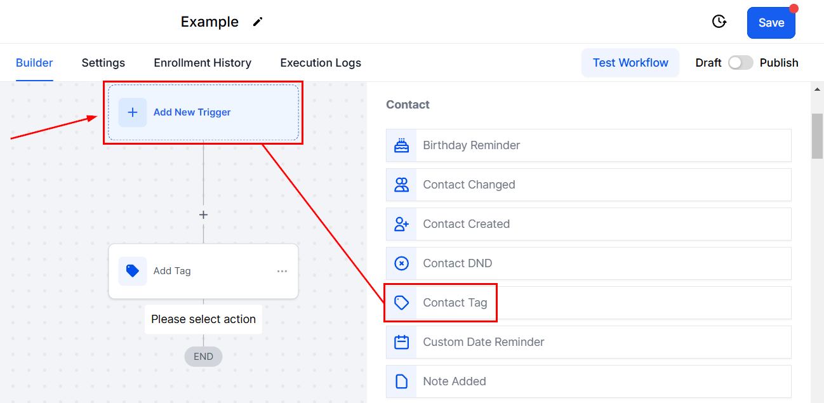This screenshot has width=824, height=403.
Task: Click the Test Workflow button
Action: click(x=630, y=63)
